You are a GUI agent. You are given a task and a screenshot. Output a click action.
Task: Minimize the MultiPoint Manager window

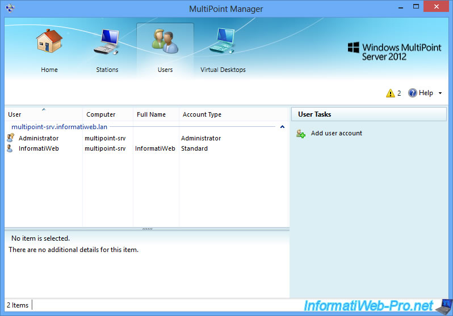point(400,7)
